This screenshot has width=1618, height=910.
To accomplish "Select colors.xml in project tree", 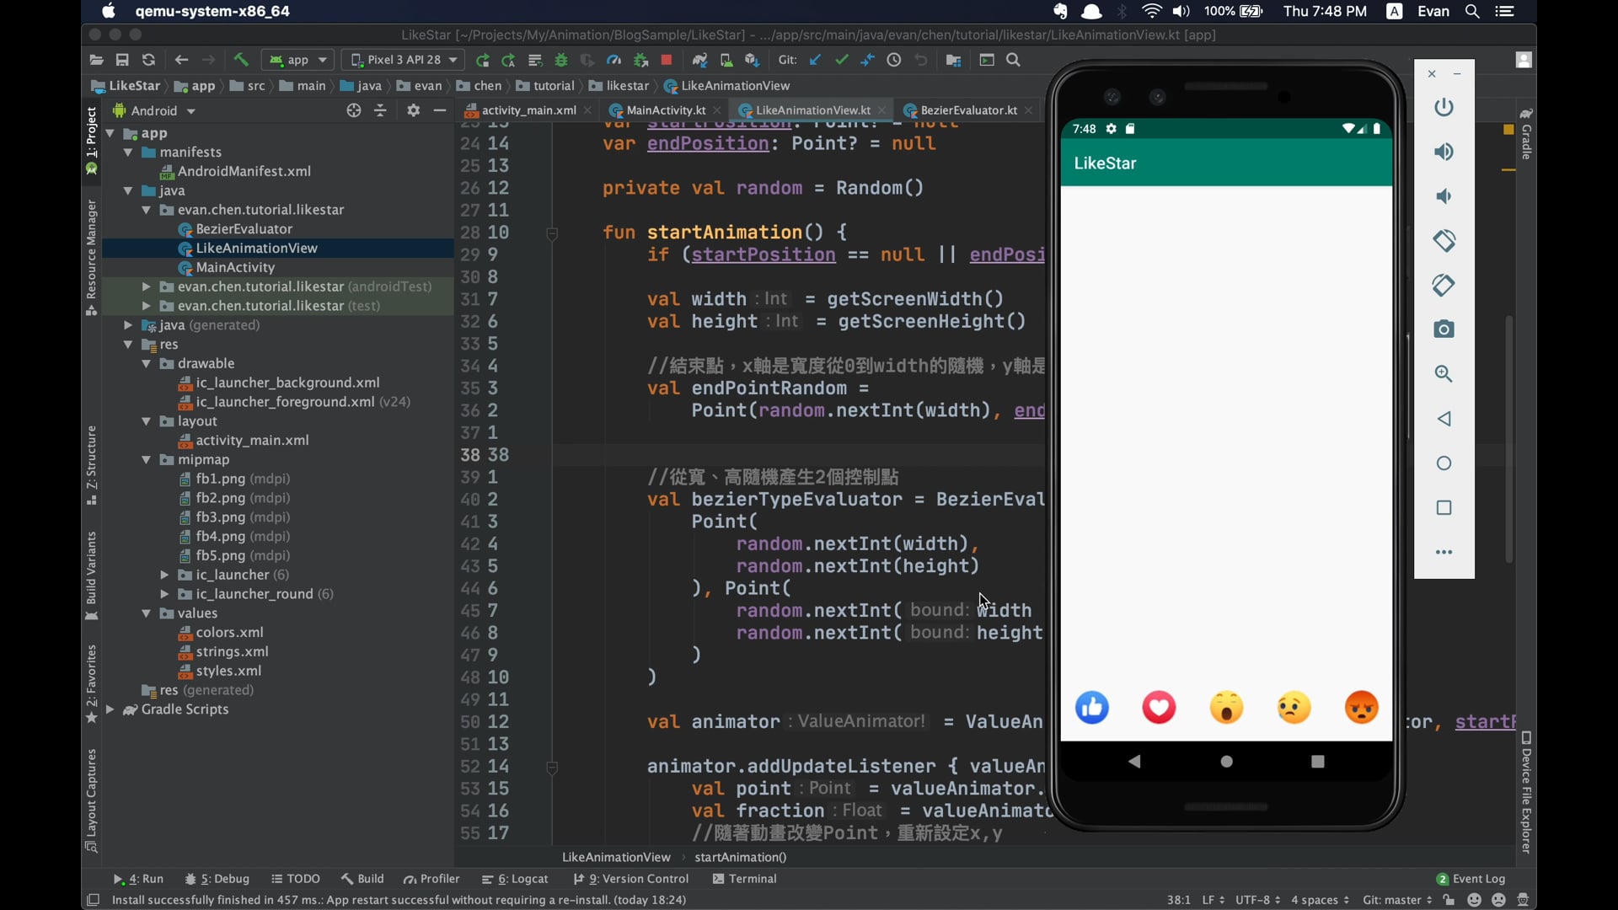I will (229, 633).
